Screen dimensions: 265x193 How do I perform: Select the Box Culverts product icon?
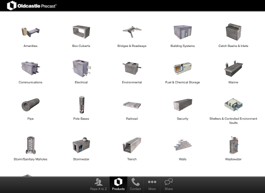tap(81, 32)
